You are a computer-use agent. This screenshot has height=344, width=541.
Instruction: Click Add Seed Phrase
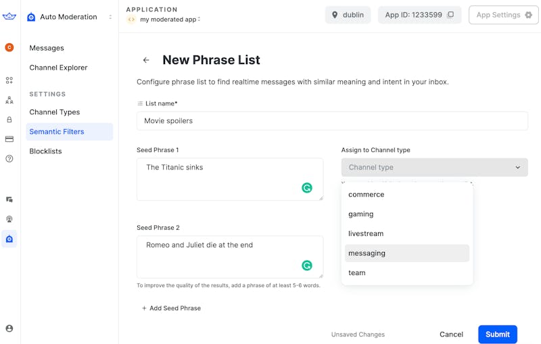171,308
